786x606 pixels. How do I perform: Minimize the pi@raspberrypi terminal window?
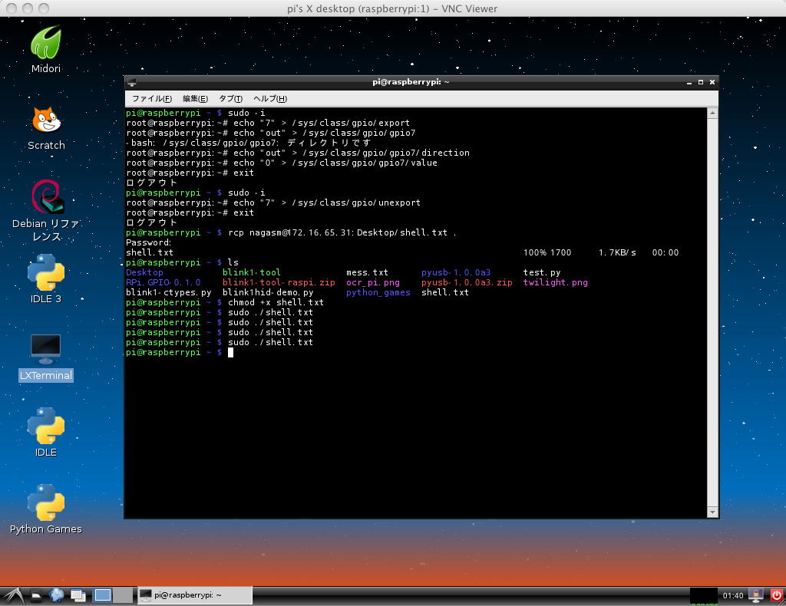(x=689, y=82)
